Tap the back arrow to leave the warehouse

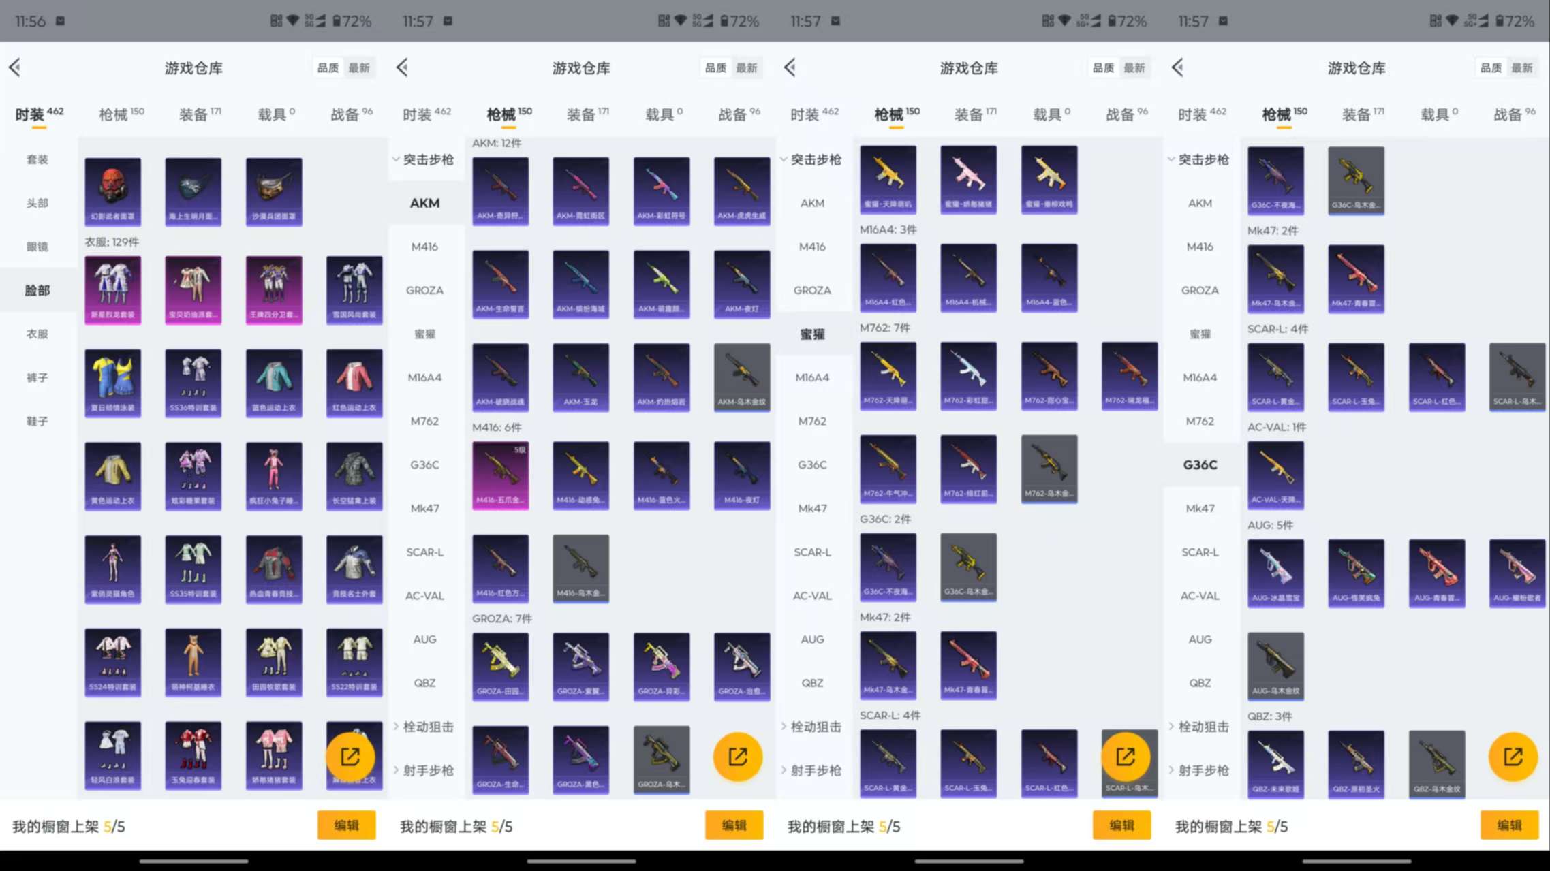pos(15,67)
